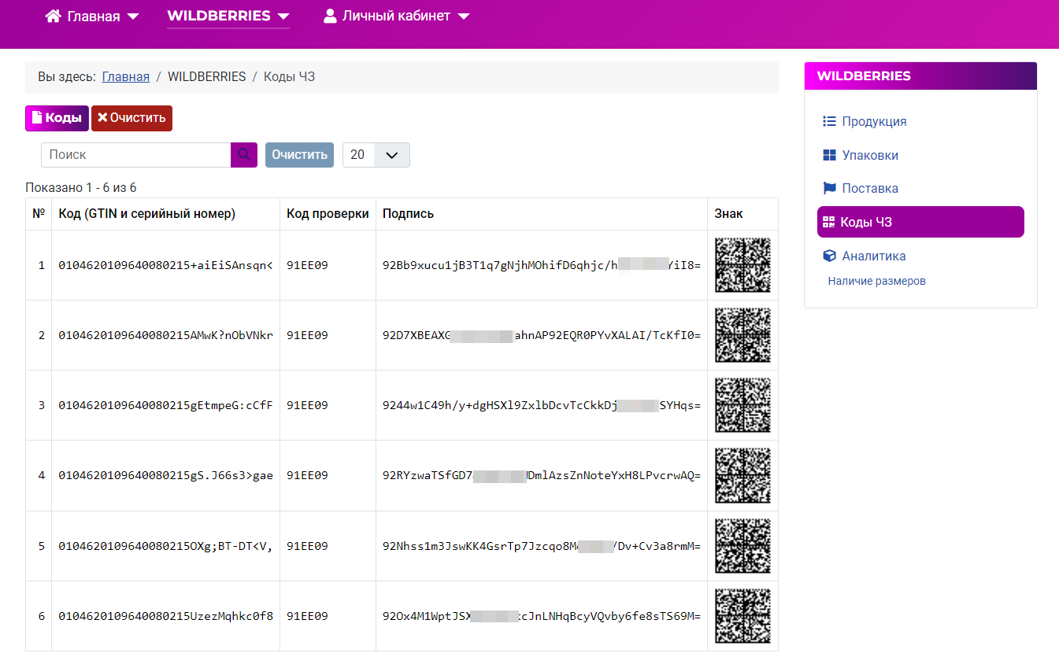This screenshot has width=1059, height=653.
Task: Click the gray Очистить search reset button
Action: pyautogui.click(x=299, y=155)
